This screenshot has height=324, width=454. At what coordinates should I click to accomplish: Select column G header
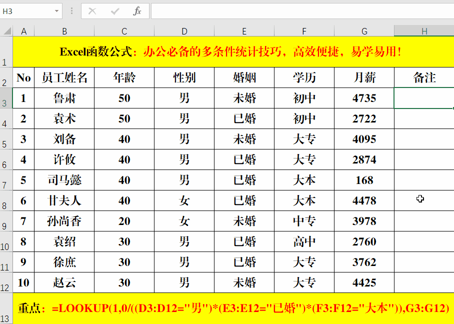pos(364,31)
